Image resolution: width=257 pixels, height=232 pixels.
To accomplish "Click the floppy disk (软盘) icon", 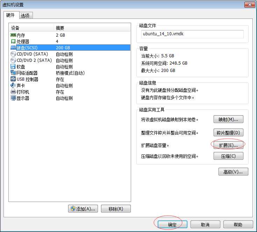I will [13, 67].
